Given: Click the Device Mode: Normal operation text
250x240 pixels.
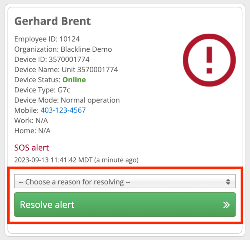Looking at the screenshot, I should (x=67, y=100).
